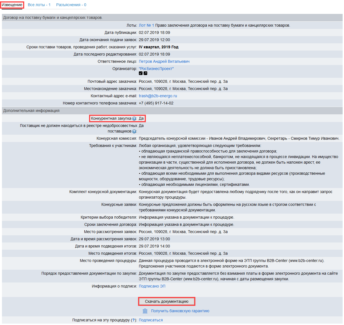Open the organizer link РосБизнесПроект
Screen dimensions: 344x325
[x=156, y=69]
